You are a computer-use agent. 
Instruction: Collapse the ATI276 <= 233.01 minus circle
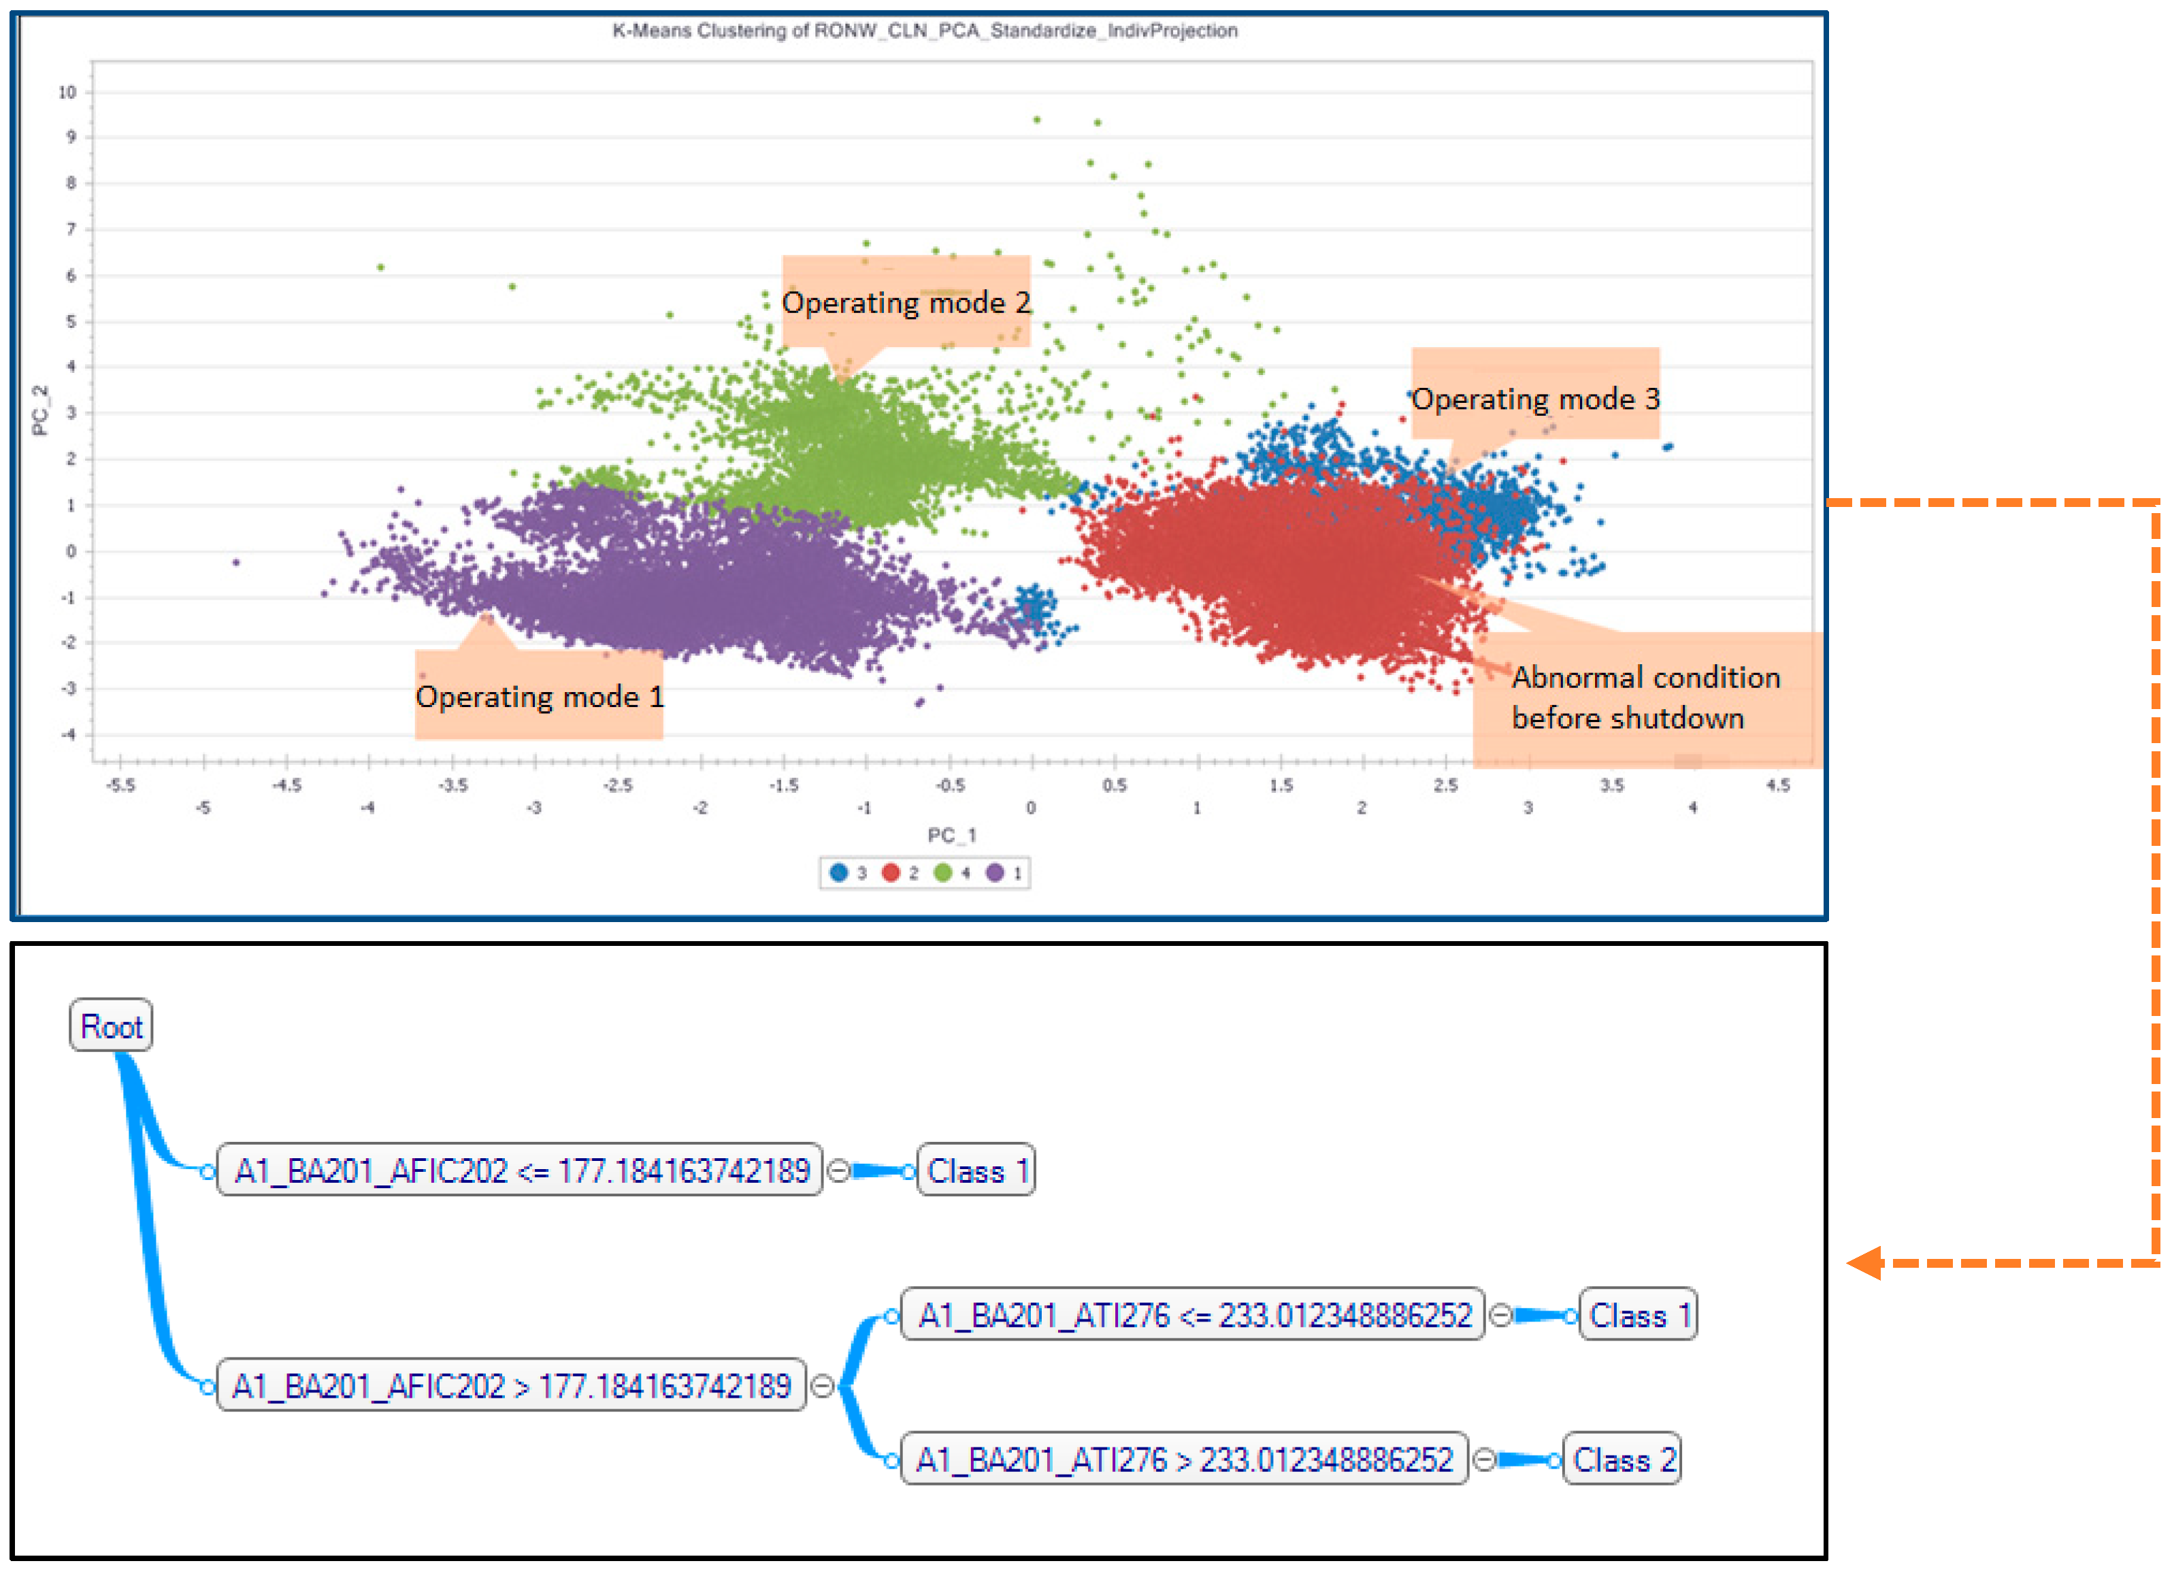click(1500, 1315)
